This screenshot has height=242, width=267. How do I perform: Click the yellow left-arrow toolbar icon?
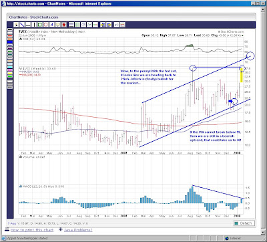point(103,25)
